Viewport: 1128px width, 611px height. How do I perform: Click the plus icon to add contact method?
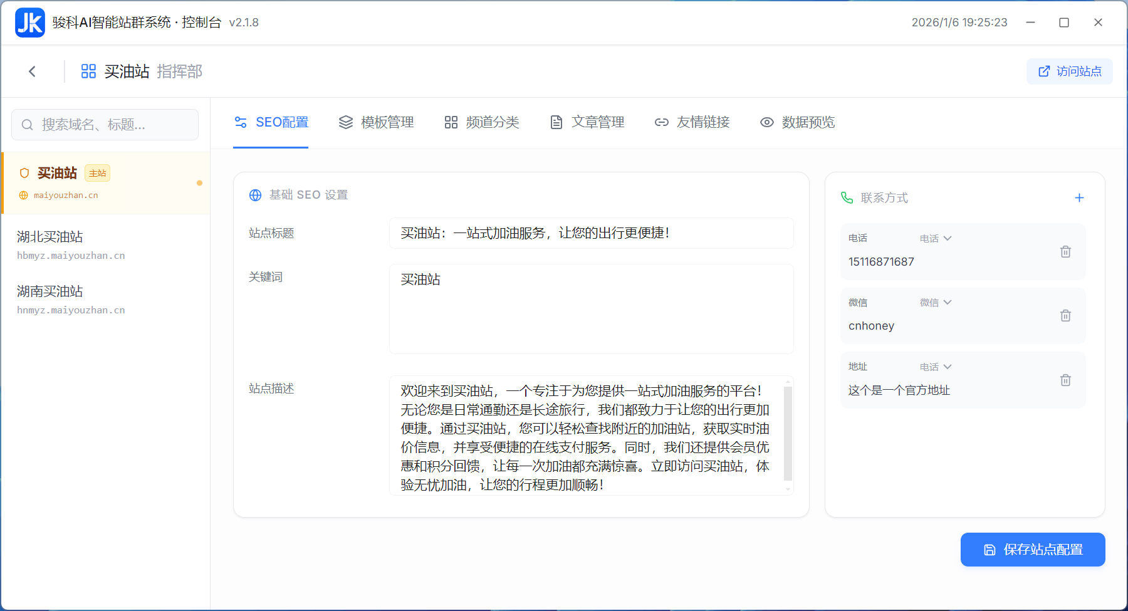1079,197
